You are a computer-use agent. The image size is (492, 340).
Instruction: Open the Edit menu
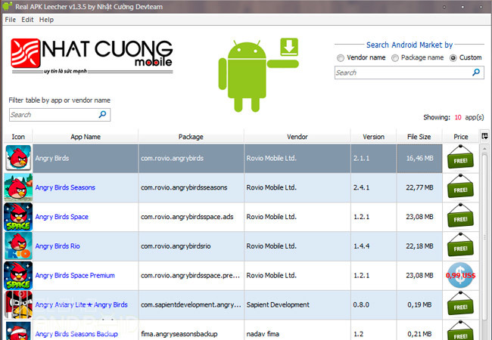(27, 20)
